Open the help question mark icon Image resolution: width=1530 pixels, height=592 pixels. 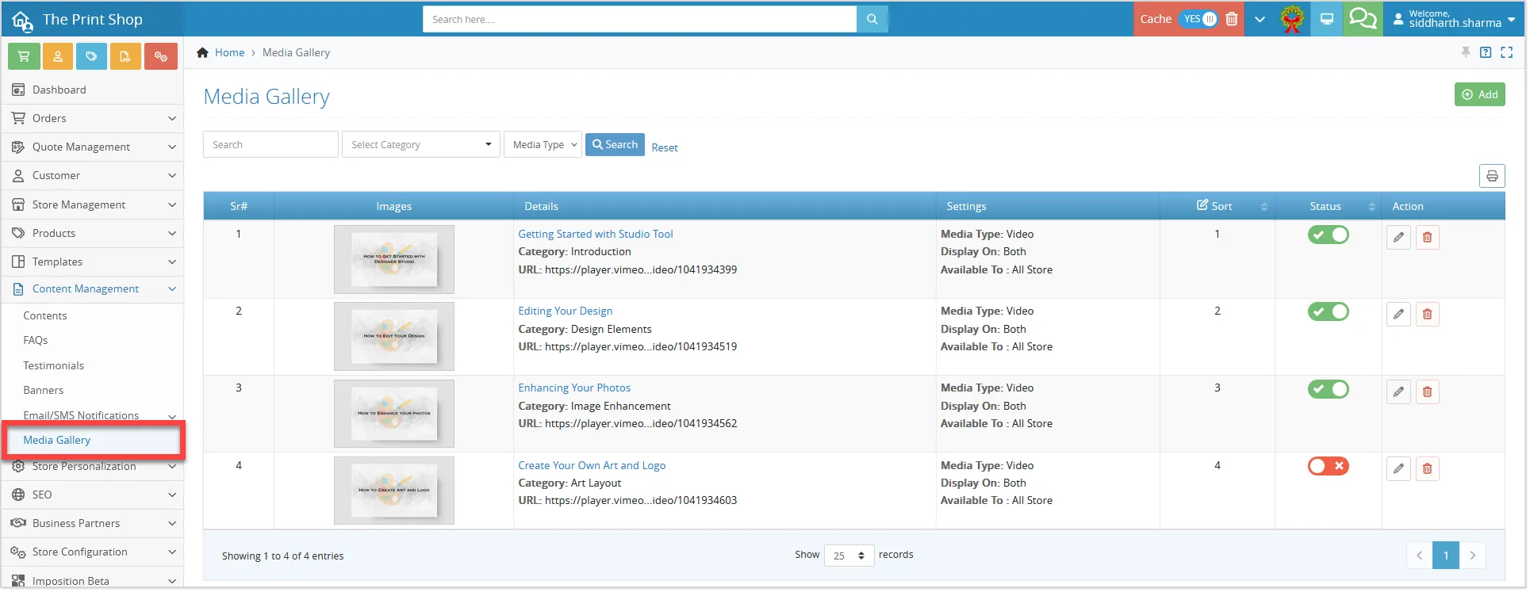[1486, 52]
